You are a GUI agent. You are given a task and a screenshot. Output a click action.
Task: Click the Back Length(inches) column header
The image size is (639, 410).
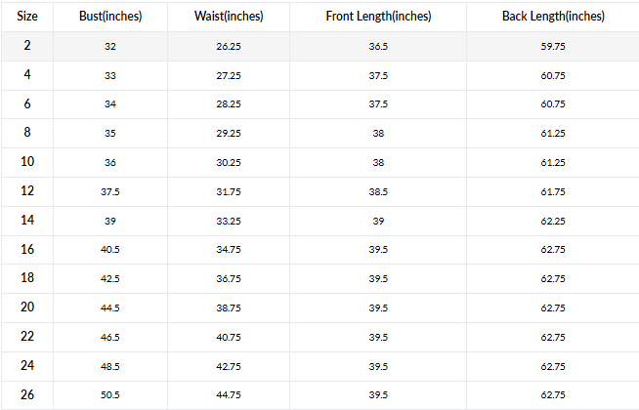(553, 17)
